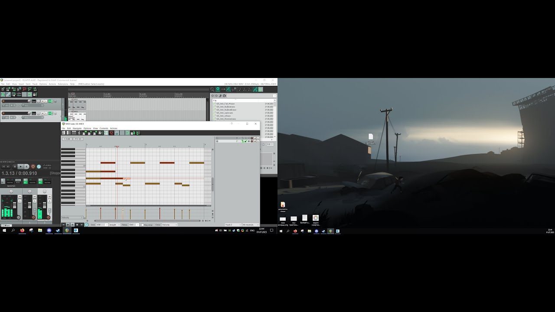Screen dimensions: 555x312
Task: Click the Quantize (Q) icon in MIDI editor toolbar
Action: [111, 133]
